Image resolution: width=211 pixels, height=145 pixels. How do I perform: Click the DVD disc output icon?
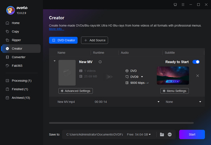pyautogui.click(x=127, y=71)
